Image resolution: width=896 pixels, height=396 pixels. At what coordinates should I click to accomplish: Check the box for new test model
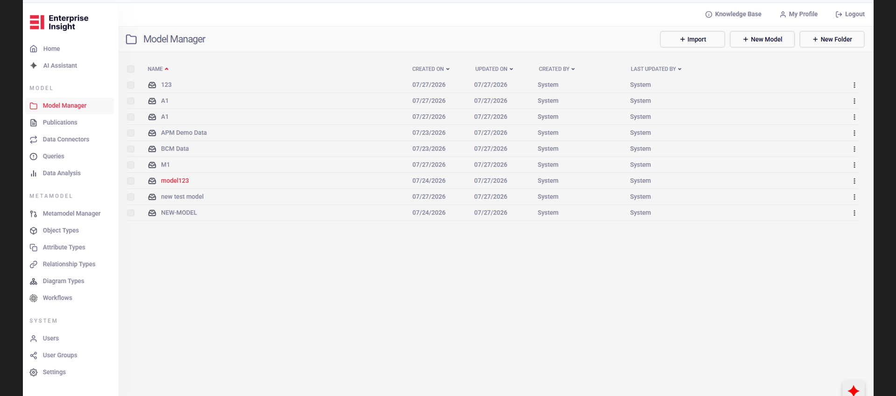coord(131,197)
